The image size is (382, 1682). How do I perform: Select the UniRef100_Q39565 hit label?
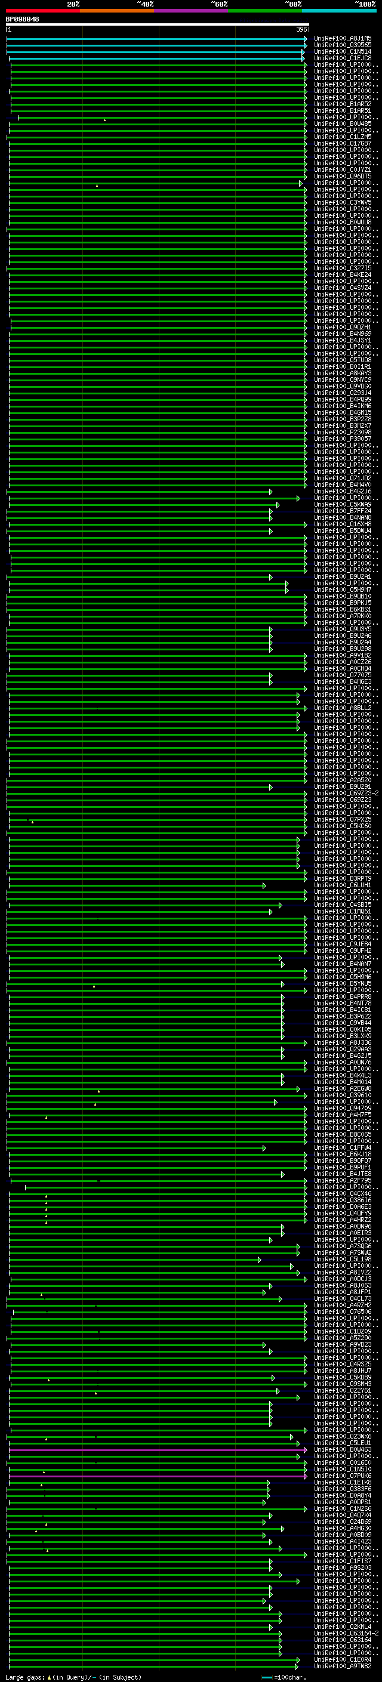click(x=343, y=45)
